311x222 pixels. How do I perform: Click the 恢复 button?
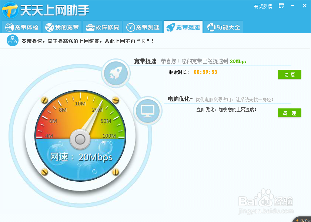(290, 74)
